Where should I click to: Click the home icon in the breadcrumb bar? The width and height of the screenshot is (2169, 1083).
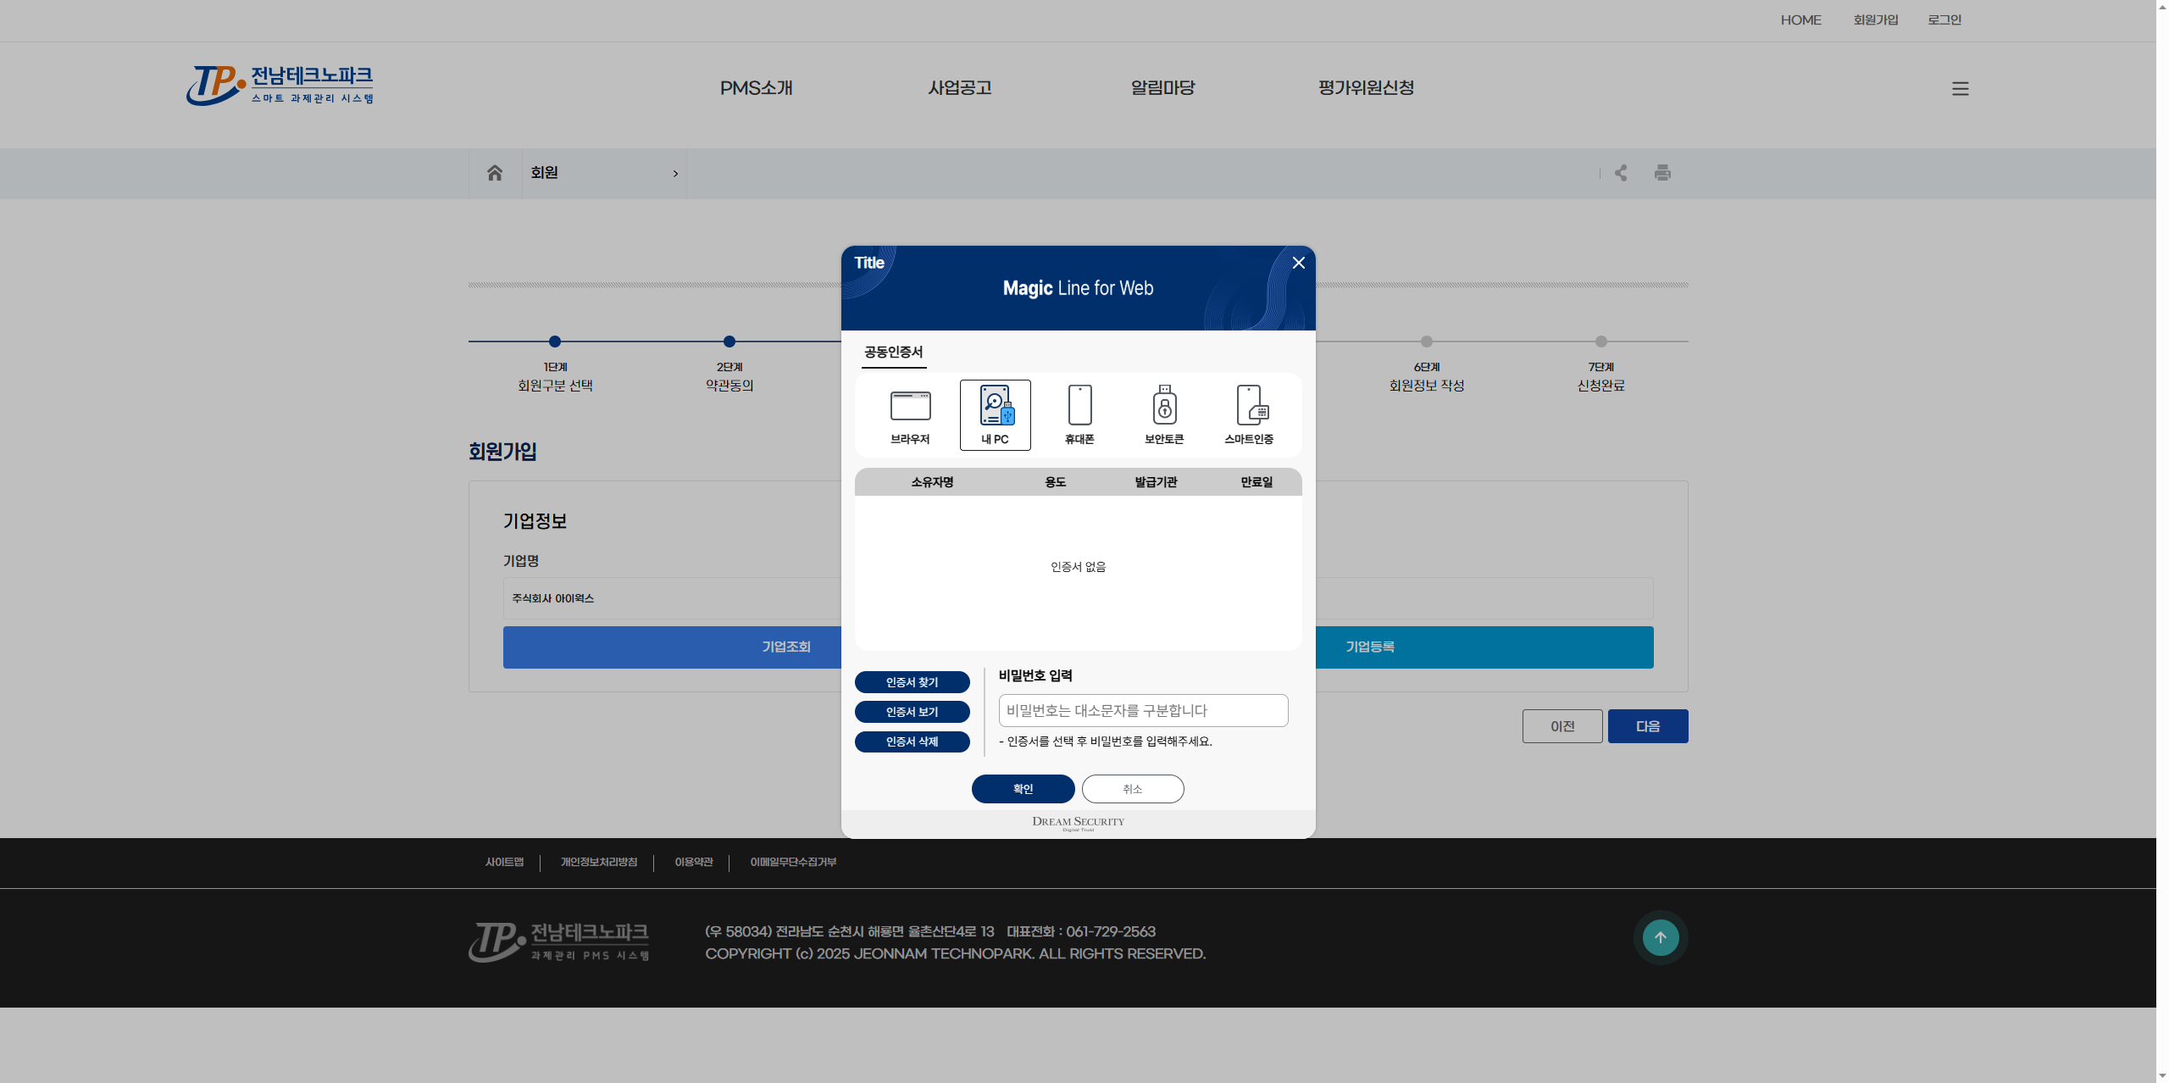coord(495,173)
